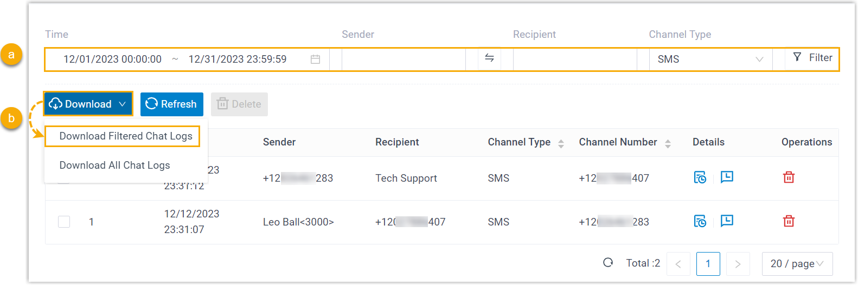
Task: Choose Download All Chat Logs
Action: [114, 165]
